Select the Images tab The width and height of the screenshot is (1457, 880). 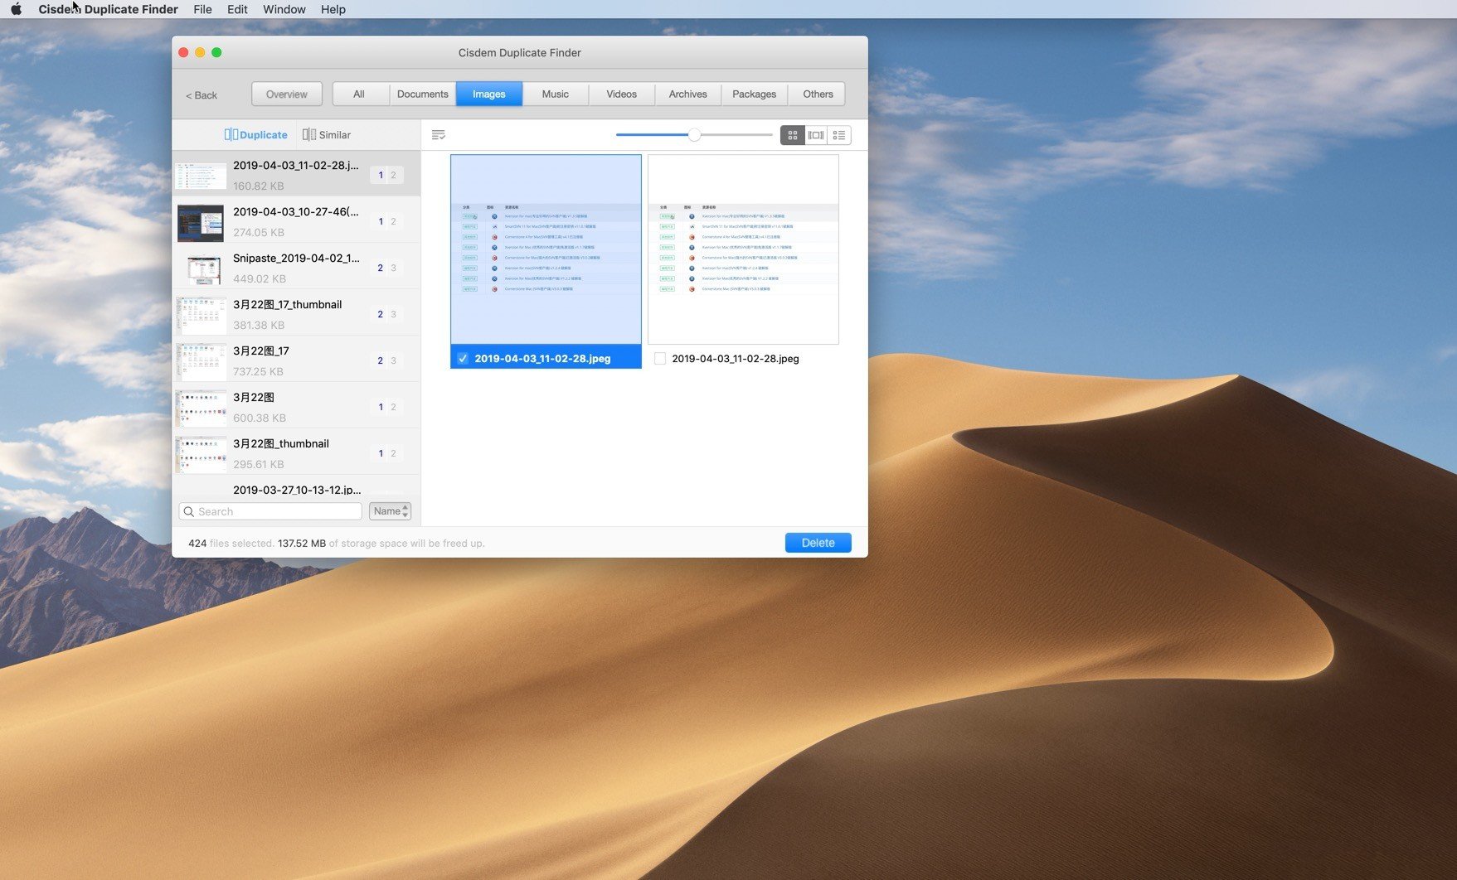(489, 94)
